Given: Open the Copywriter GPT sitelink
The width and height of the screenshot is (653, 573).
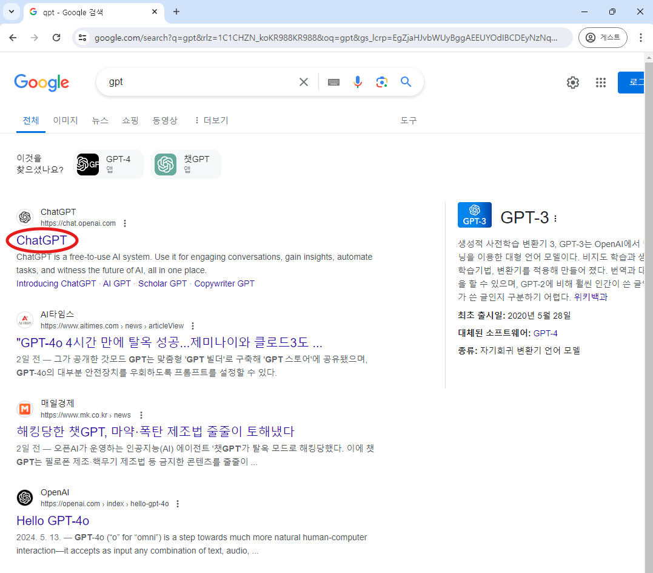Looking at the screenshot, I should point(224,283).
